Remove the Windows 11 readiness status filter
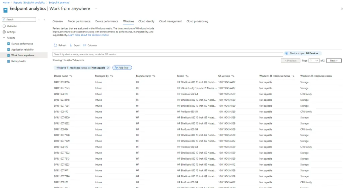This screenshot has height=188, width=343. (108, 68)
